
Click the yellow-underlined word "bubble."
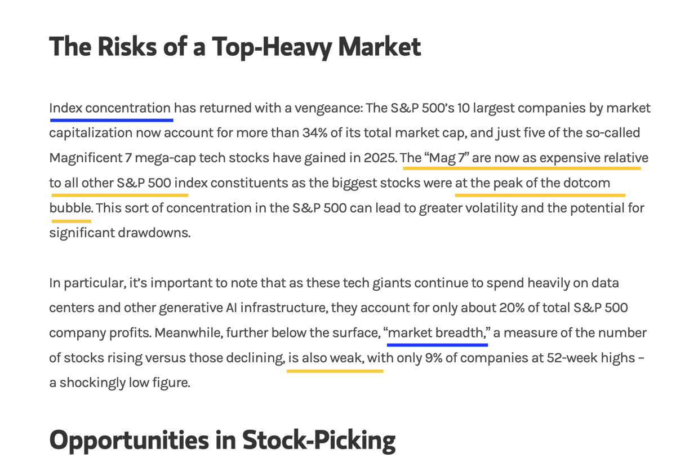point(71,208)
